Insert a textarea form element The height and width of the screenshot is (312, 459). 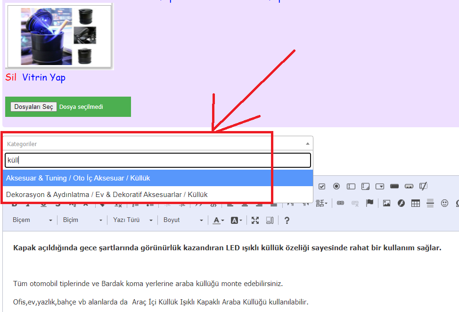click(x=365, y=187)
